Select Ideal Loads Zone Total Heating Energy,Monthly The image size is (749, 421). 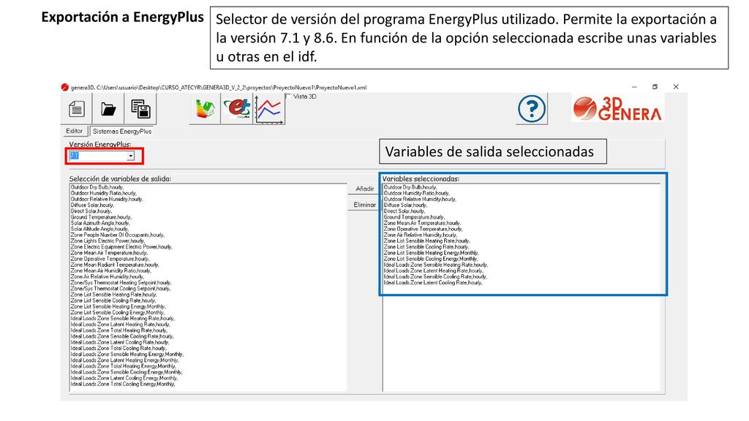click(124, 366)
